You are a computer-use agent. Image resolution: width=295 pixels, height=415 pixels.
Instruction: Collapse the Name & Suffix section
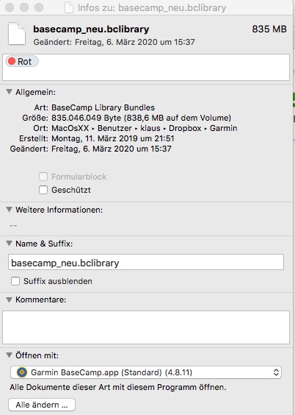tap(10, 244)
